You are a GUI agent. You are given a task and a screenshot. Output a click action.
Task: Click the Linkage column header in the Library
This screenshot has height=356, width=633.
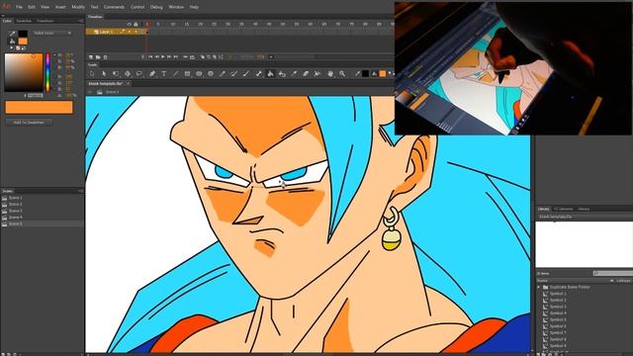(x=624, y=281)
